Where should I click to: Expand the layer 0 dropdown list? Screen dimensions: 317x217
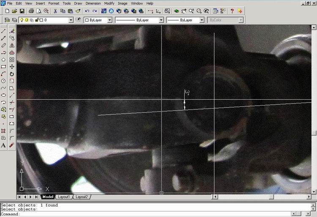71,20
